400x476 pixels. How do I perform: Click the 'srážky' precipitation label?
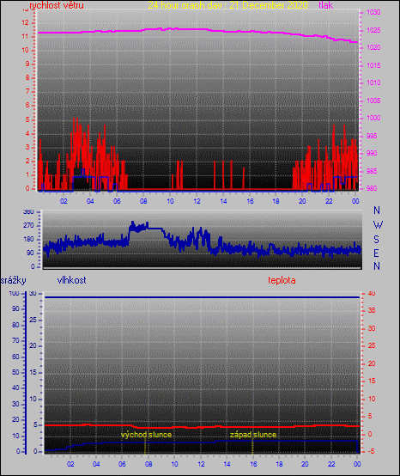click(x=14, y=280)
